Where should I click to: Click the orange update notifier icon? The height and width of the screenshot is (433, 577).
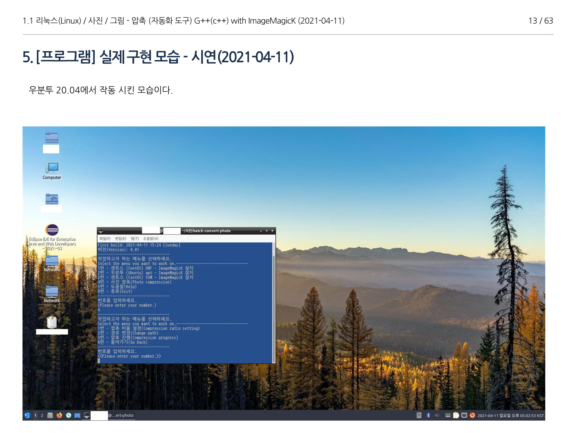472,415
